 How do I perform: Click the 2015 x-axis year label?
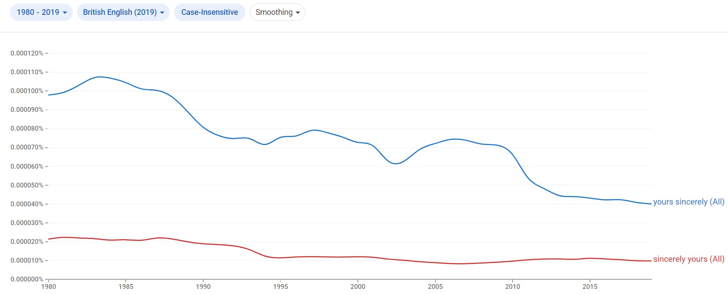point(590,287)
